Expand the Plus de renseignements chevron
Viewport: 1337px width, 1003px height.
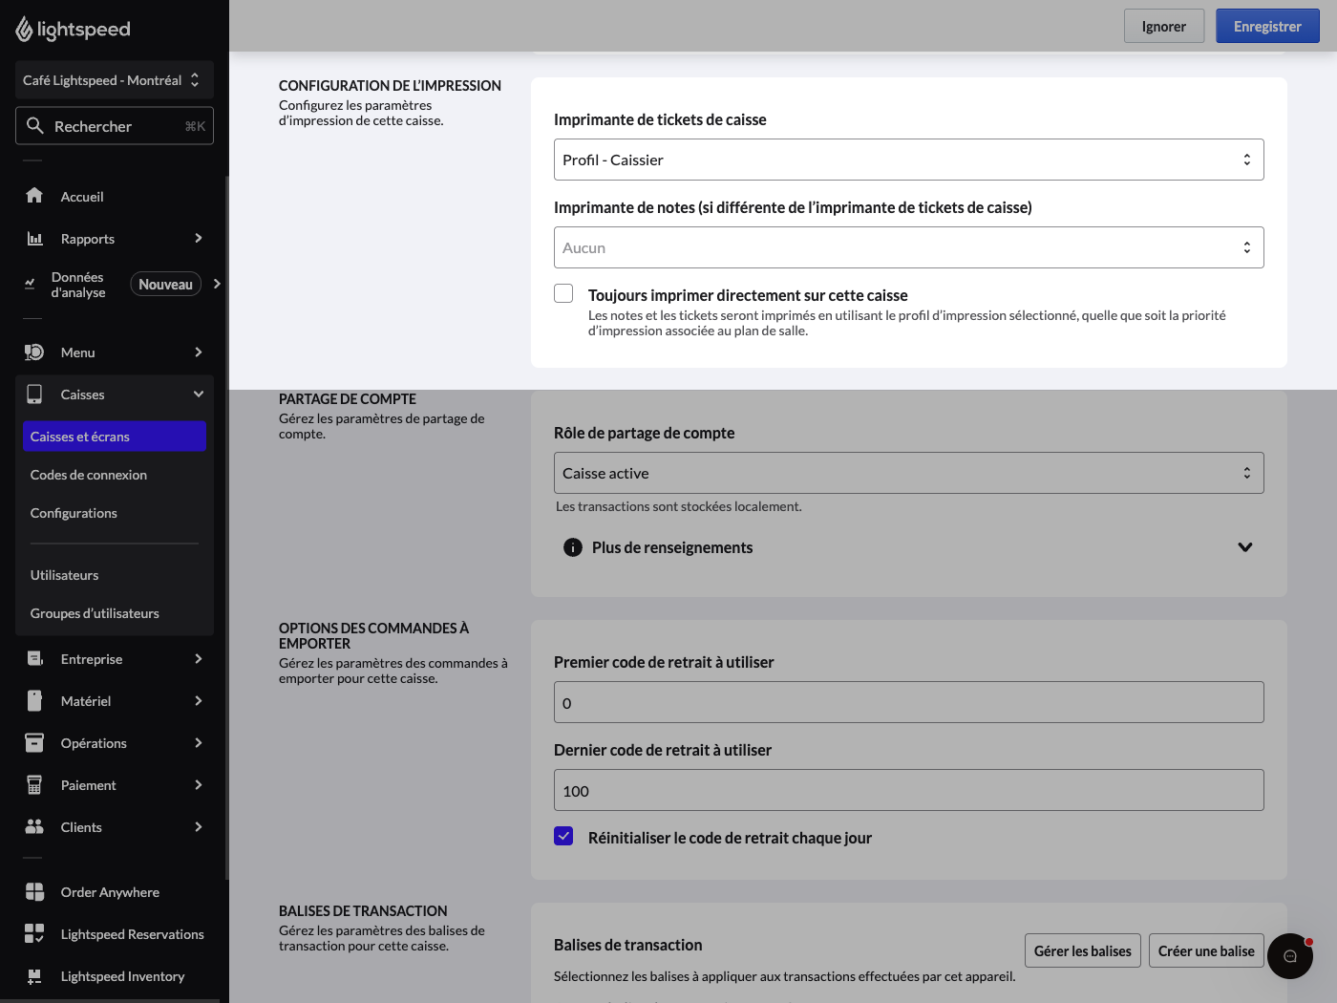[x=1245, y=547]
